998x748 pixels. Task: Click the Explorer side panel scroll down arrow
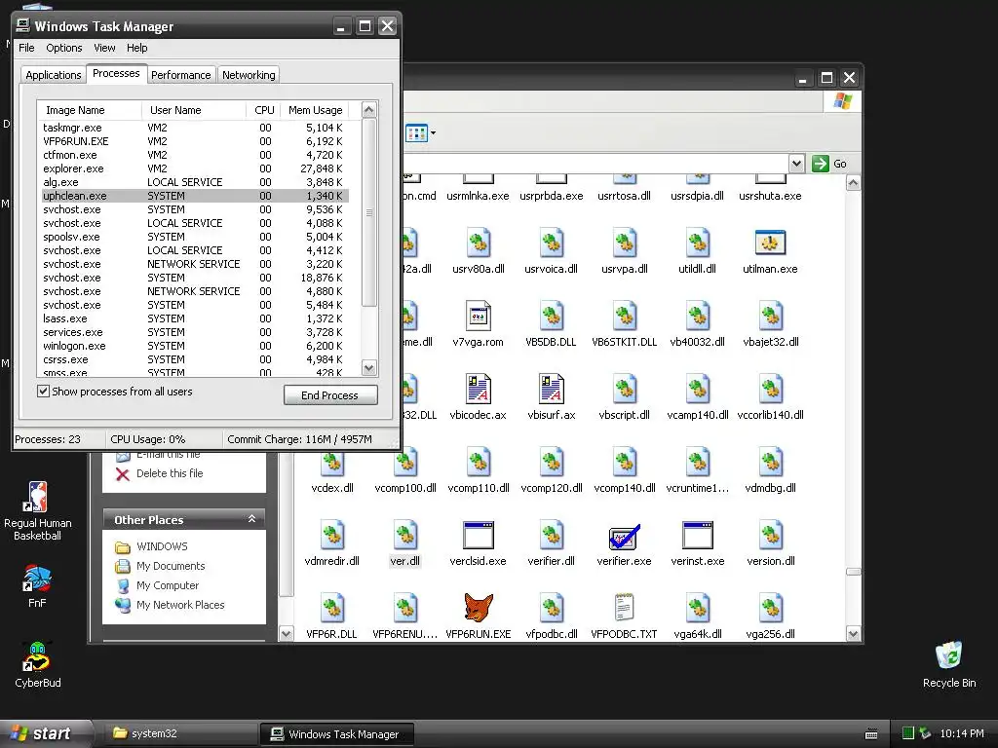(286, 633)
